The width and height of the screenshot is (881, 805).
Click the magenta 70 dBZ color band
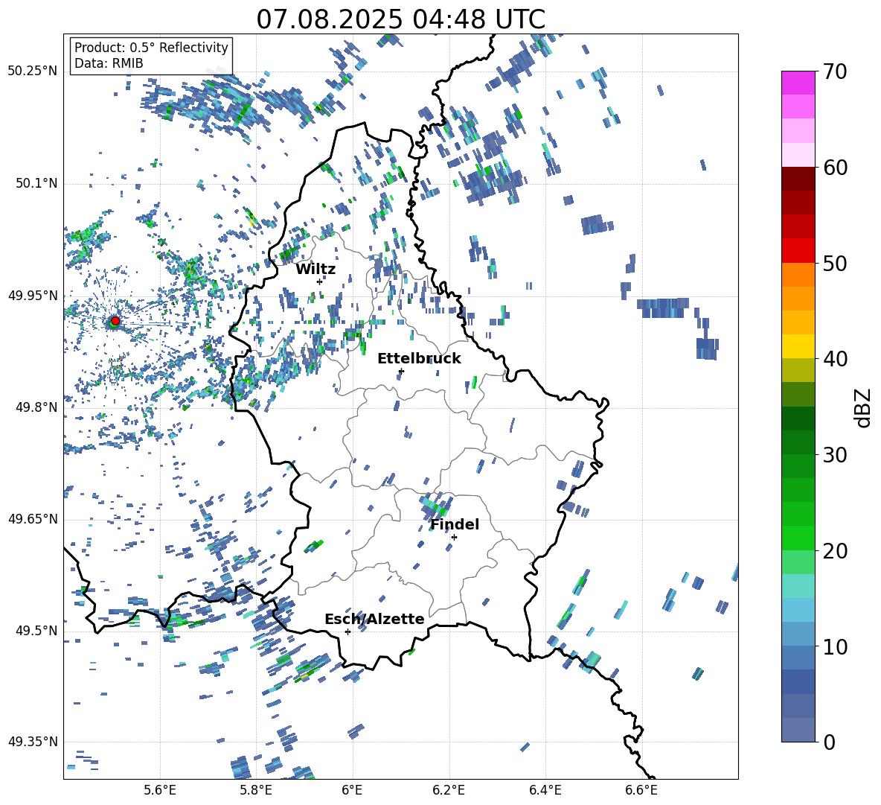tap(798, 83)
